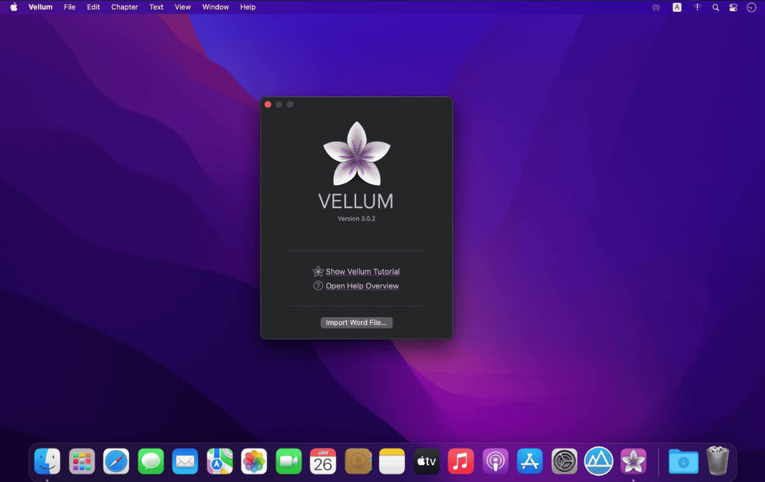The width and height of the screenshot is (765, 482).
Task: Click the Vellum flower icon in the Dock
Action: tap(633, 461)
